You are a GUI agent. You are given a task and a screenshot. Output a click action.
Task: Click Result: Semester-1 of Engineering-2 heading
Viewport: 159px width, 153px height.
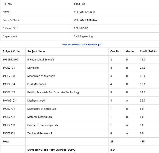82,45
